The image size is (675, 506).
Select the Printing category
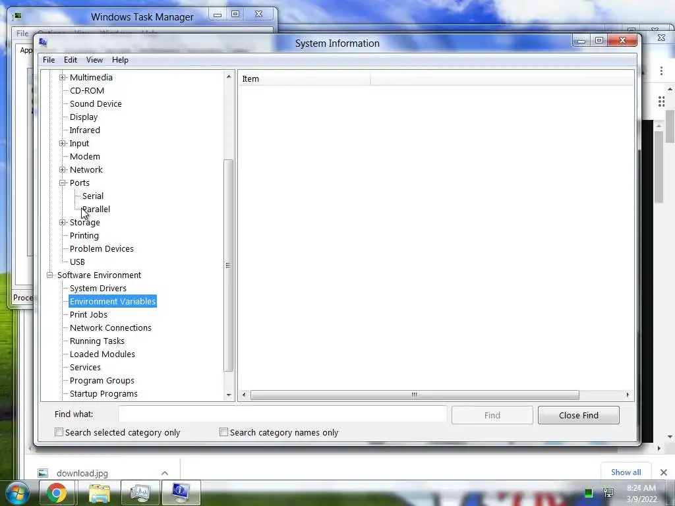tap(84, 236)
